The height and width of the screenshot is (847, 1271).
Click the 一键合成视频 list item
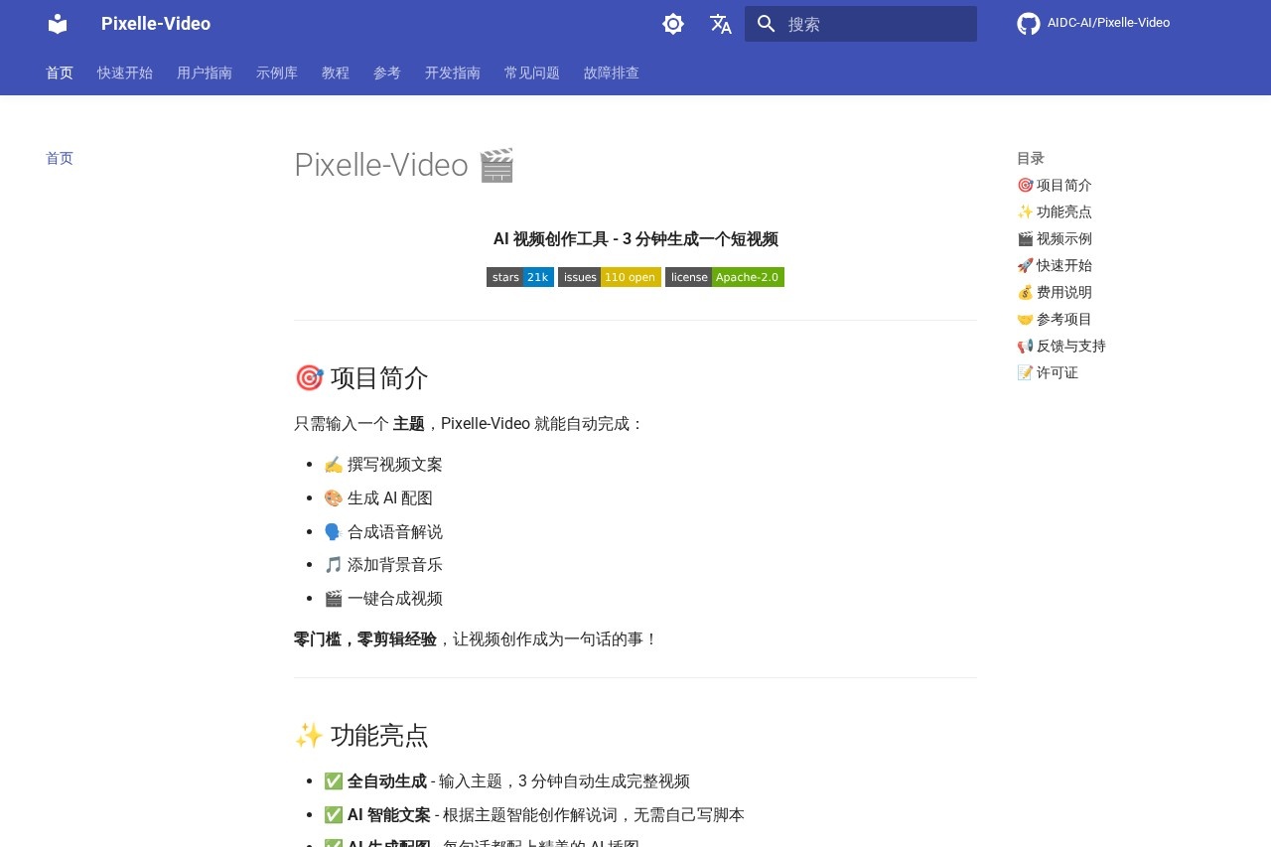click(383, 598)
